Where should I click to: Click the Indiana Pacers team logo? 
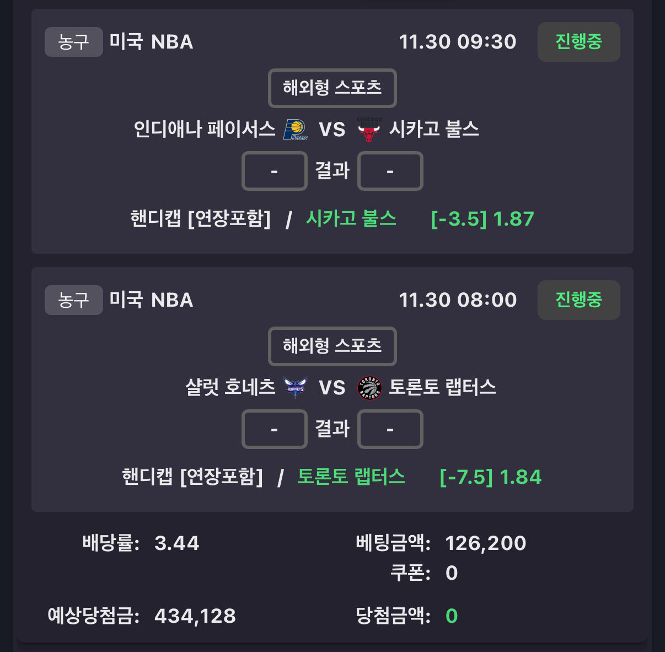295,130
